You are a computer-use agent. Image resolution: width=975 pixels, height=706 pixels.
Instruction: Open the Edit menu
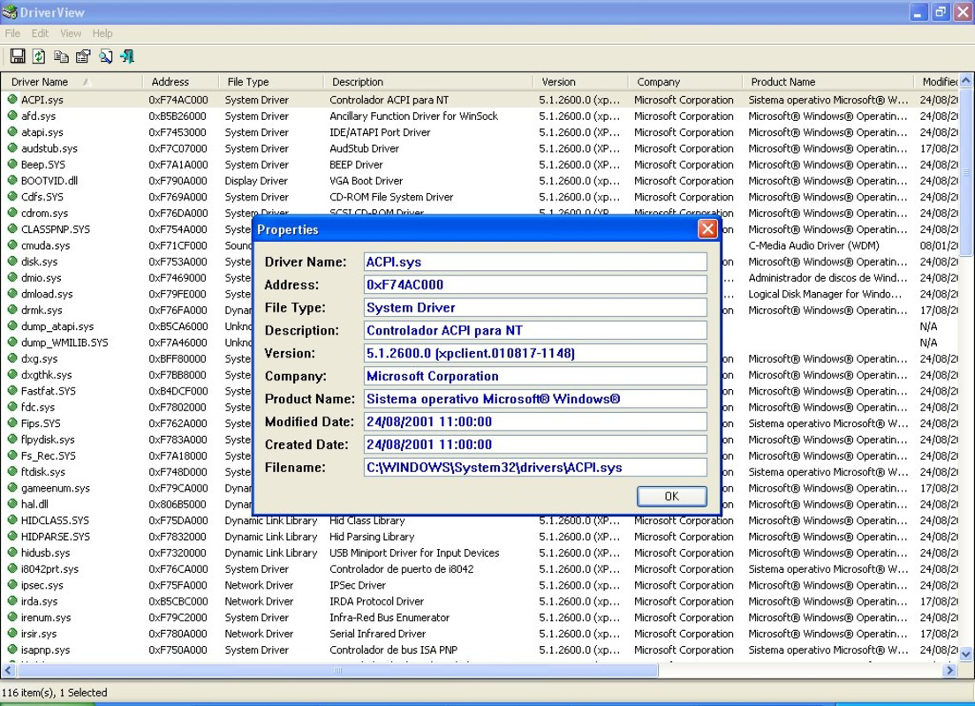40,34
